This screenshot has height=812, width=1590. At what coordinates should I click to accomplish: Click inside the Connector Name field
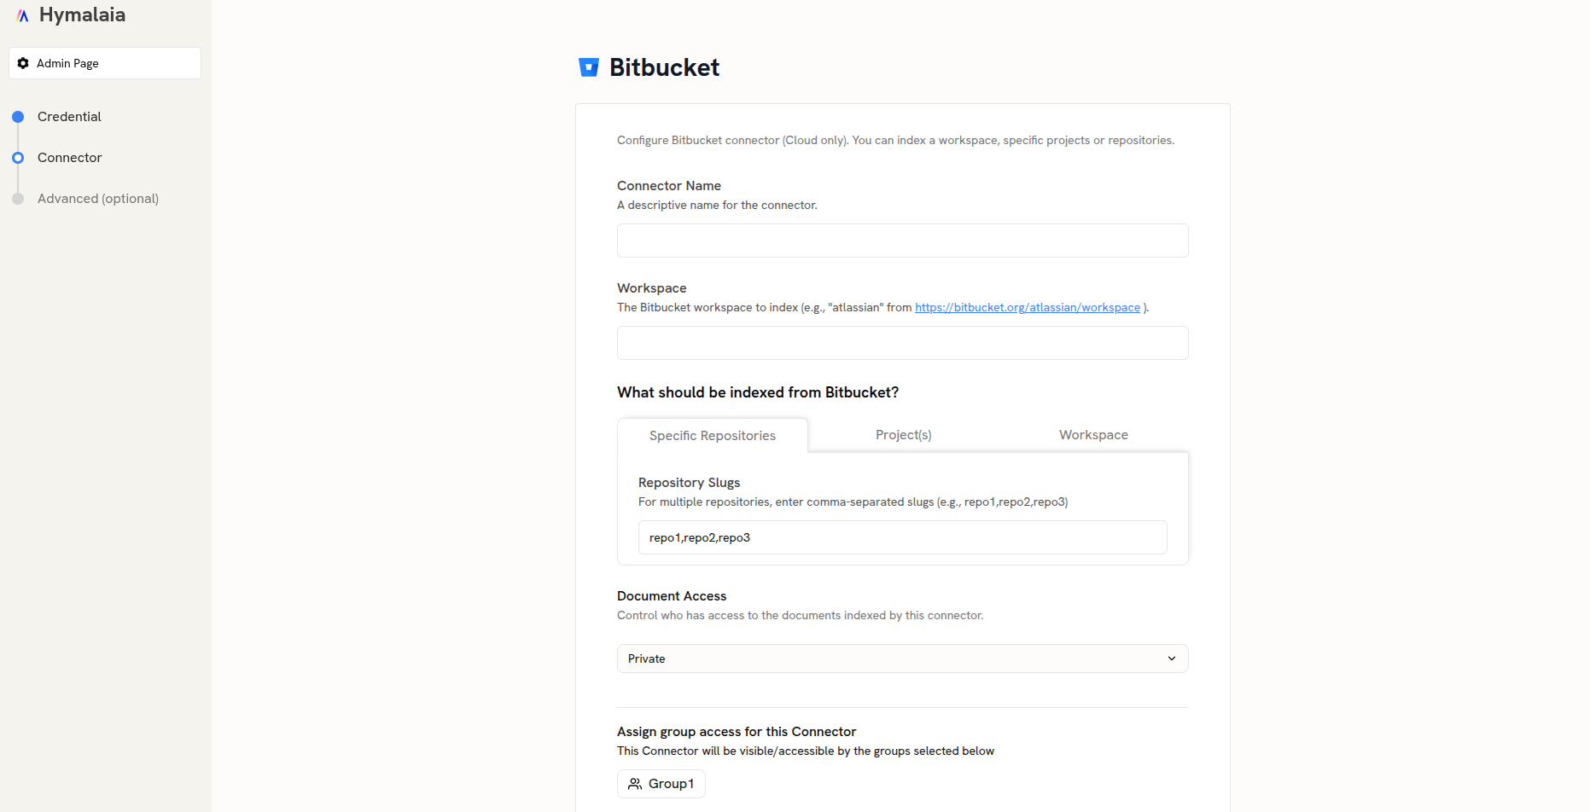click(902, 240)
